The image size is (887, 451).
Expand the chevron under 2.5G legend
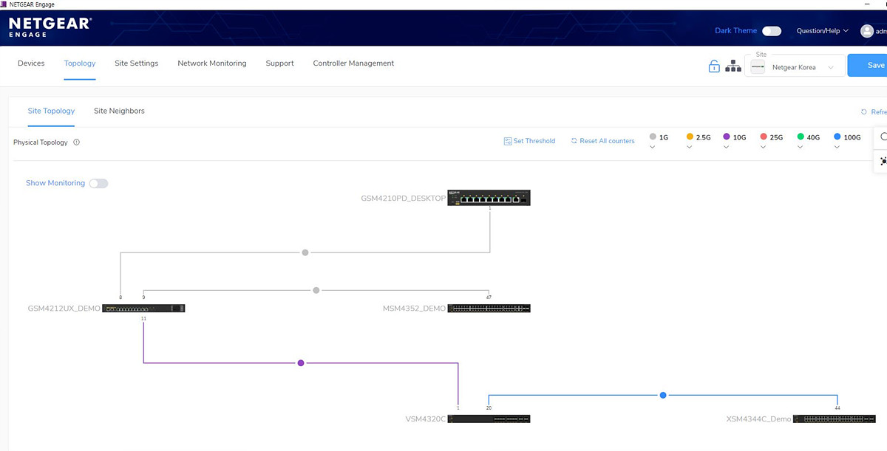click(690, 147)
